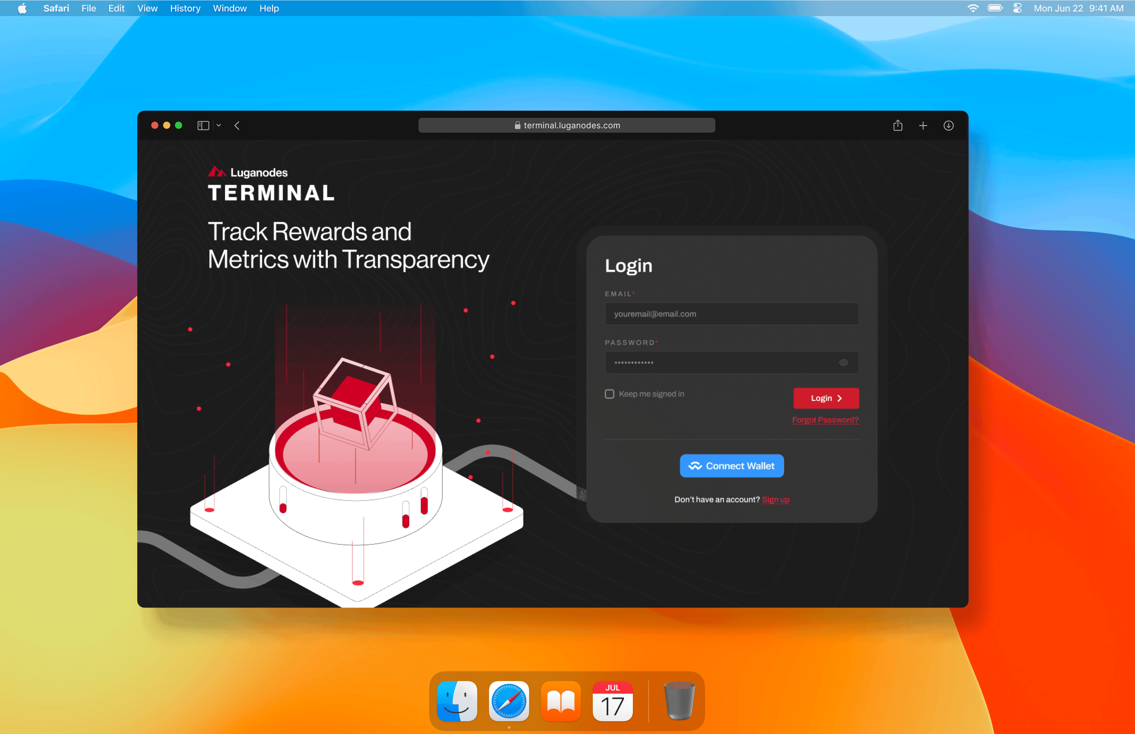Click the Login heading text
Screen dimensions: 1135x734
click(629, 266)
